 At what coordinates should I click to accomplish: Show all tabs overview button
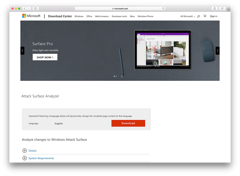[222, 8]
